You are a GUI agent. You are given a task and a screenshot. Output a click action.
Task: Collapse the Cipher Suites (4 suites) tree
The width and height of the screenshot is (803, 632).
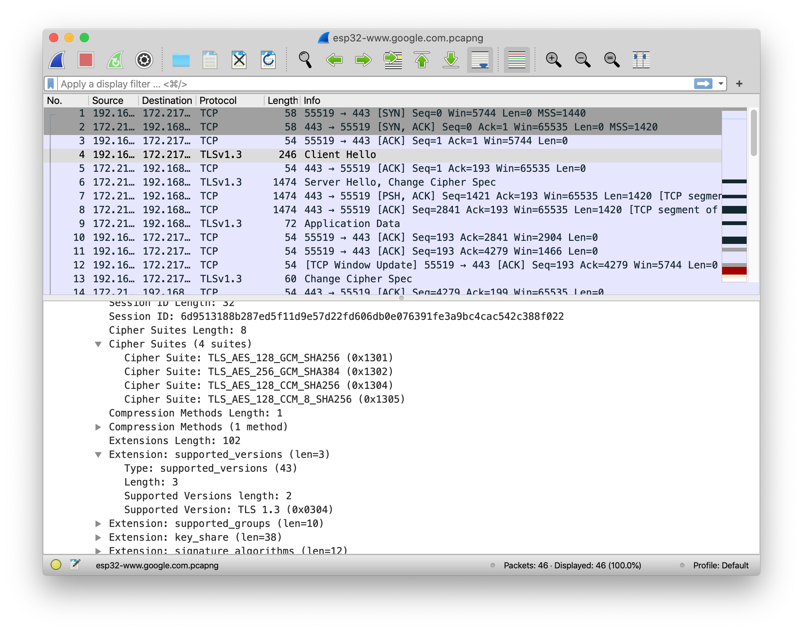click(x=98, y=344)
